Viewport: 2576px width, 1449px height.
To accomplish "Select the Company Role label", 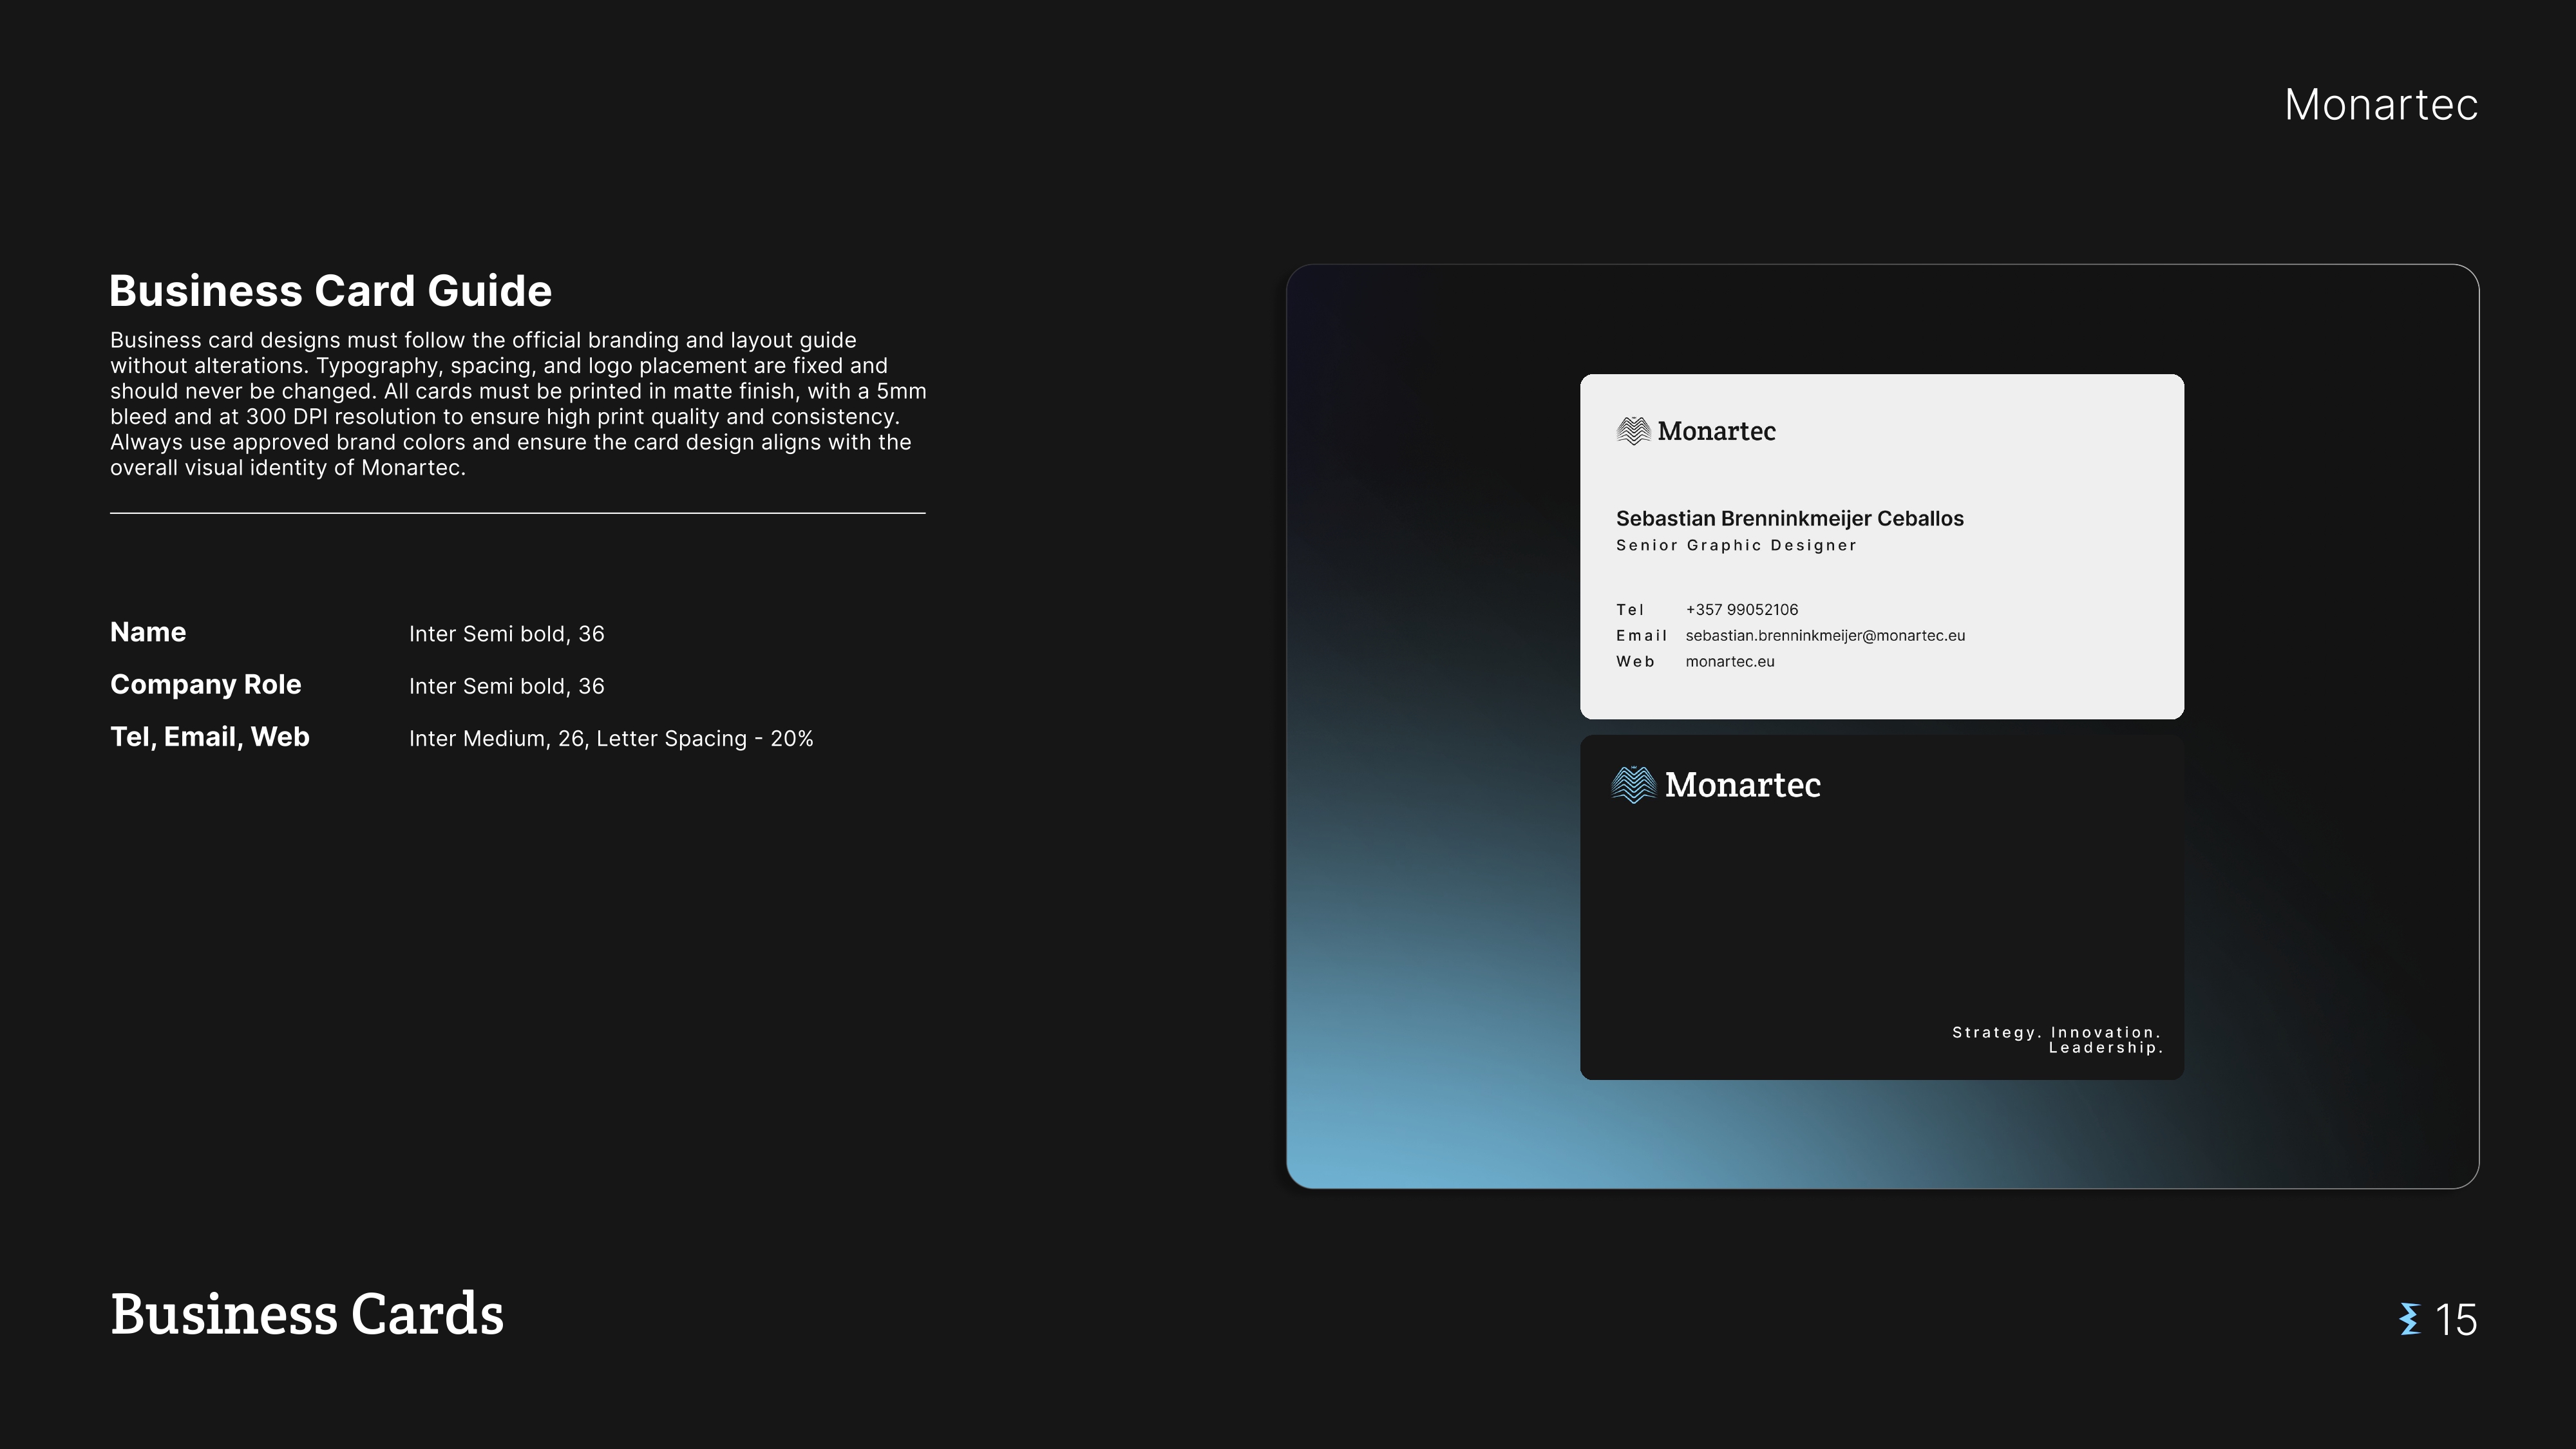I will tap(205, 685).
